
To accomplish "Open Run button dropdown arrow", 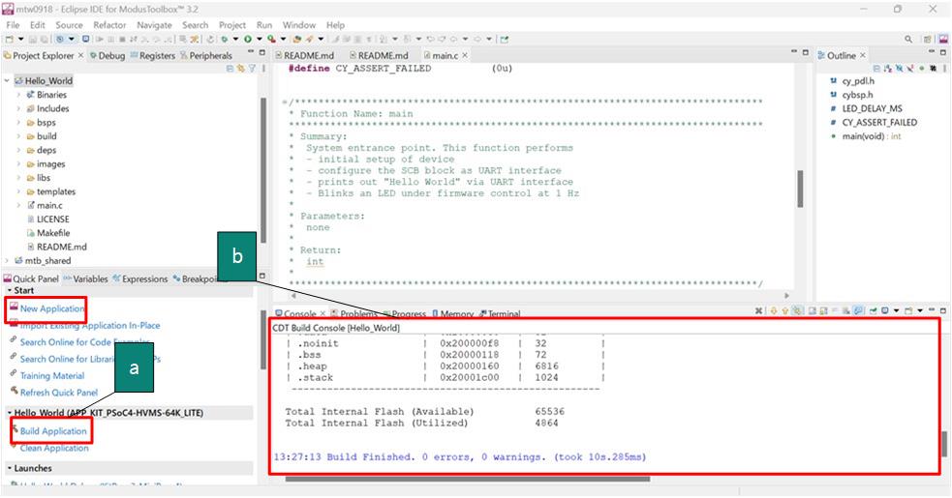I will pos(260,39).
